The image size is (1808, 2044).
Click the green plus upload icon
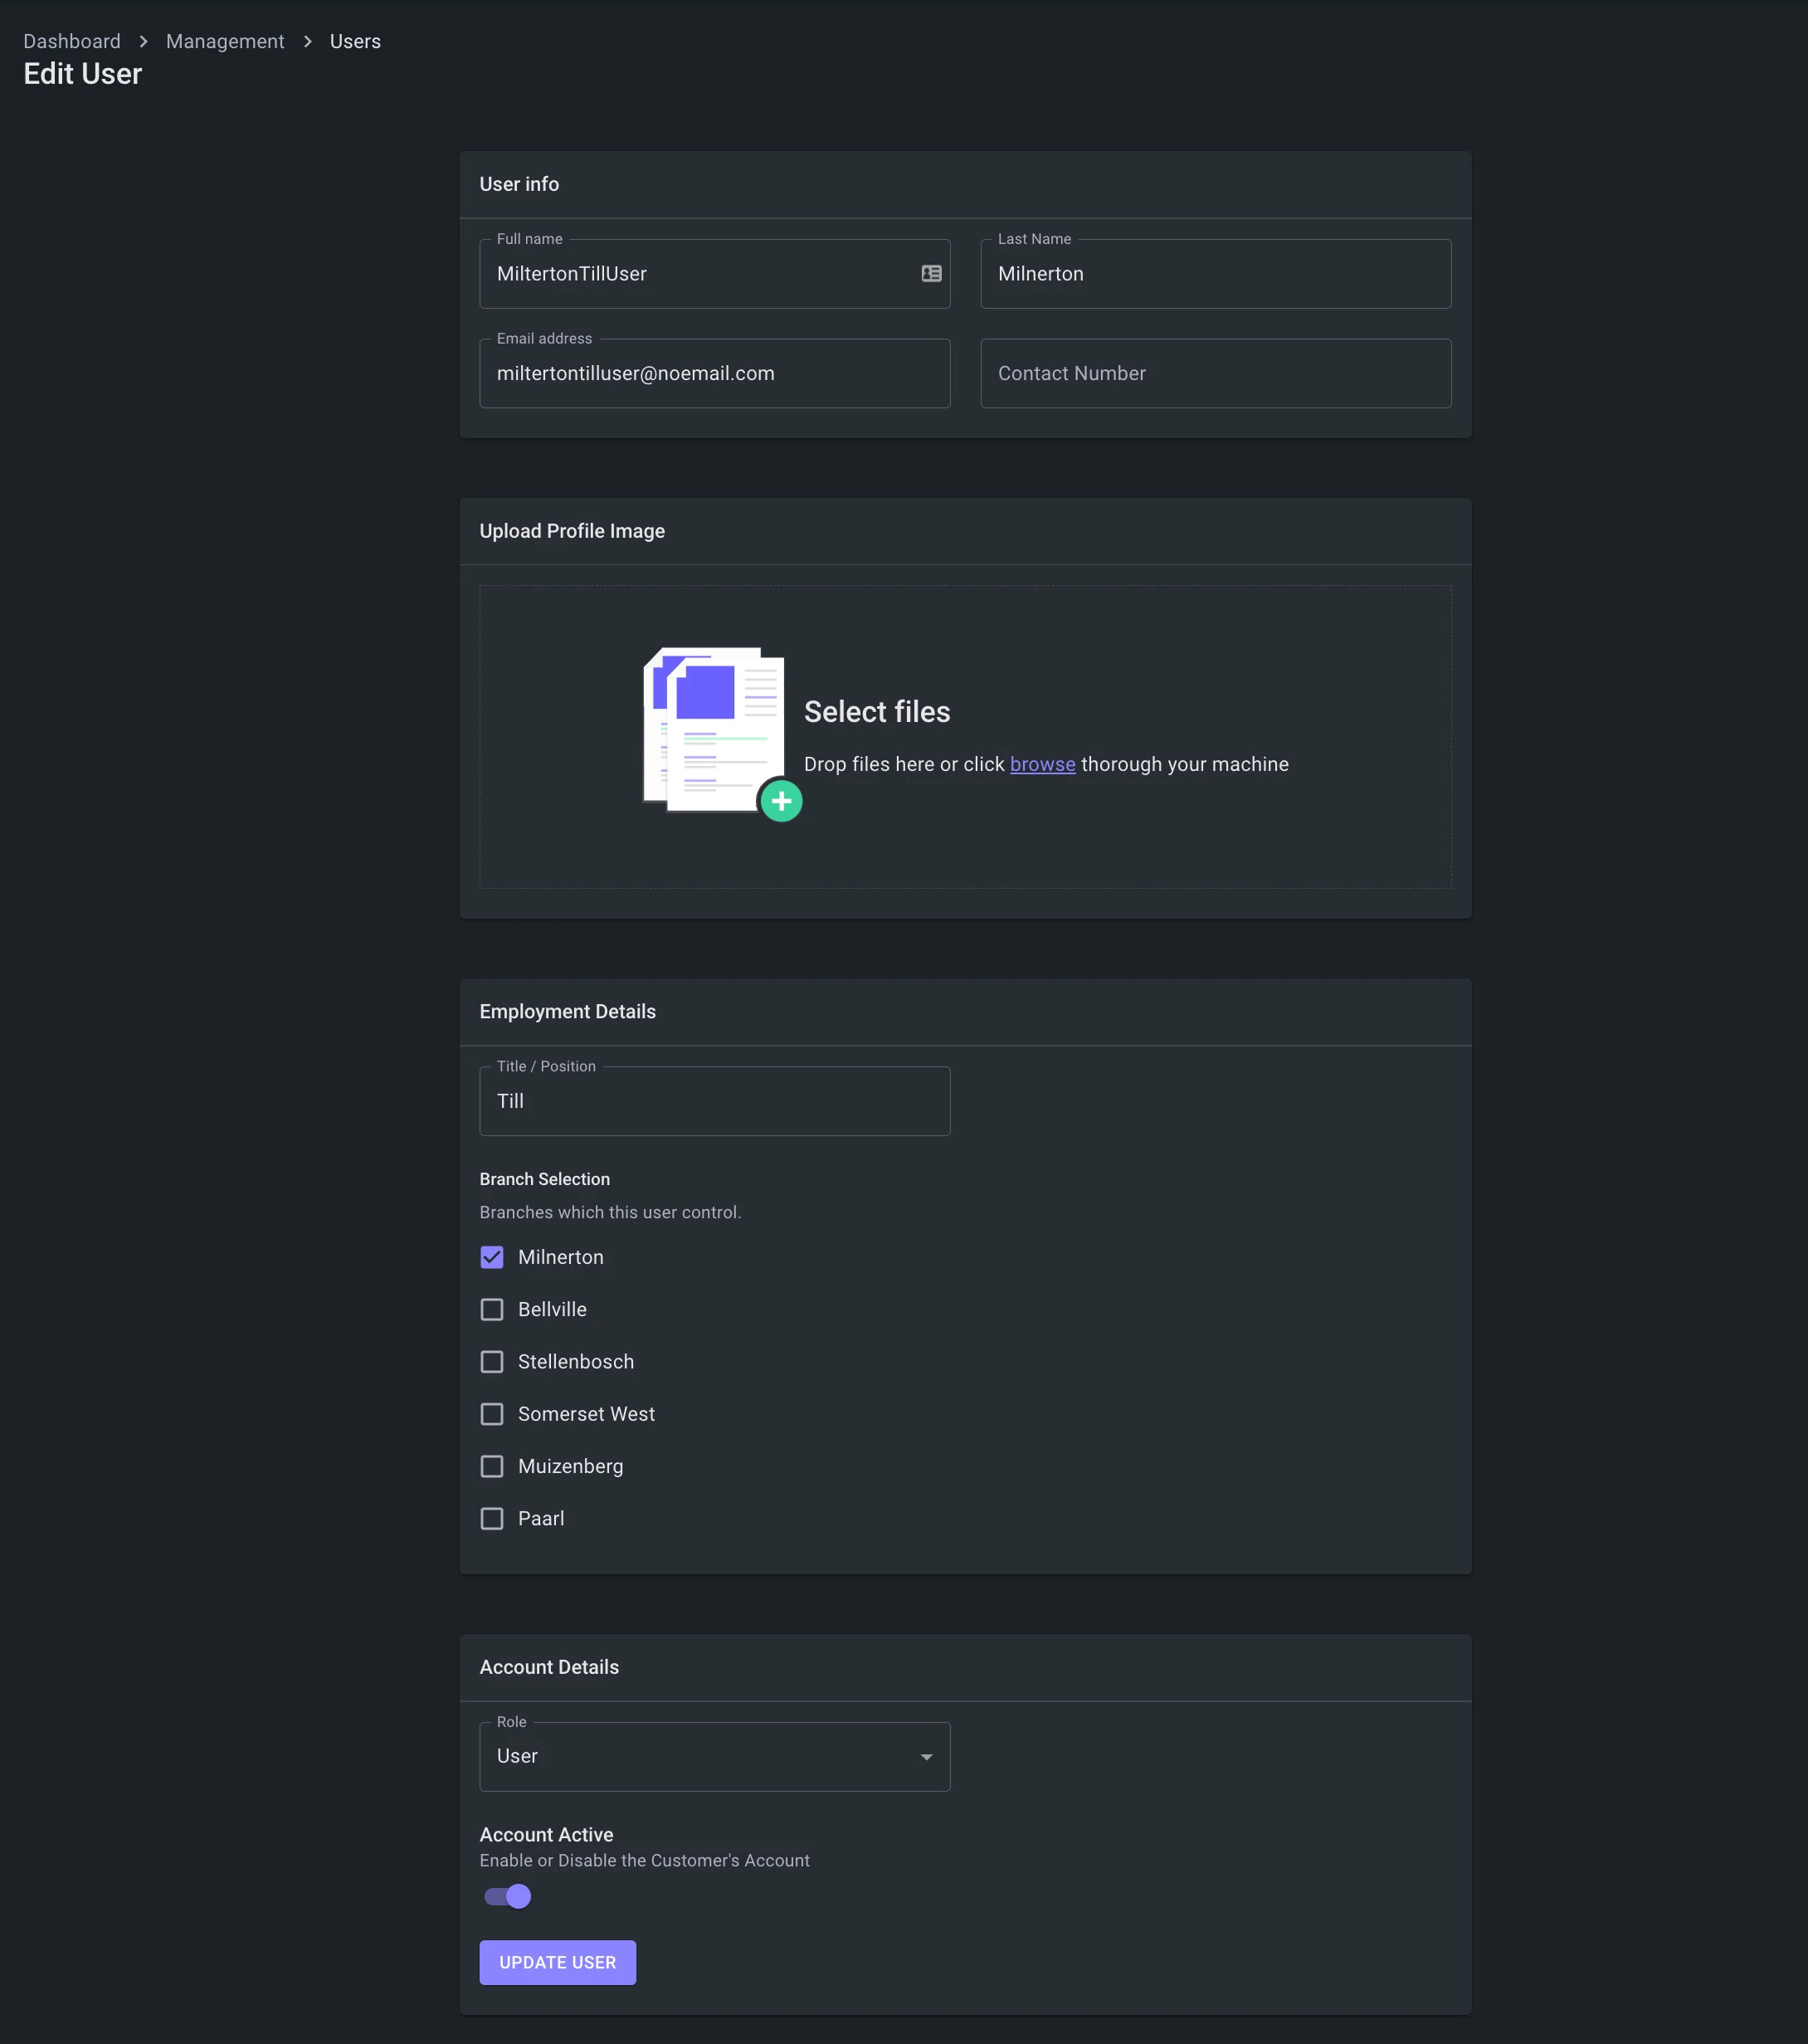click(x=781, y=801)
